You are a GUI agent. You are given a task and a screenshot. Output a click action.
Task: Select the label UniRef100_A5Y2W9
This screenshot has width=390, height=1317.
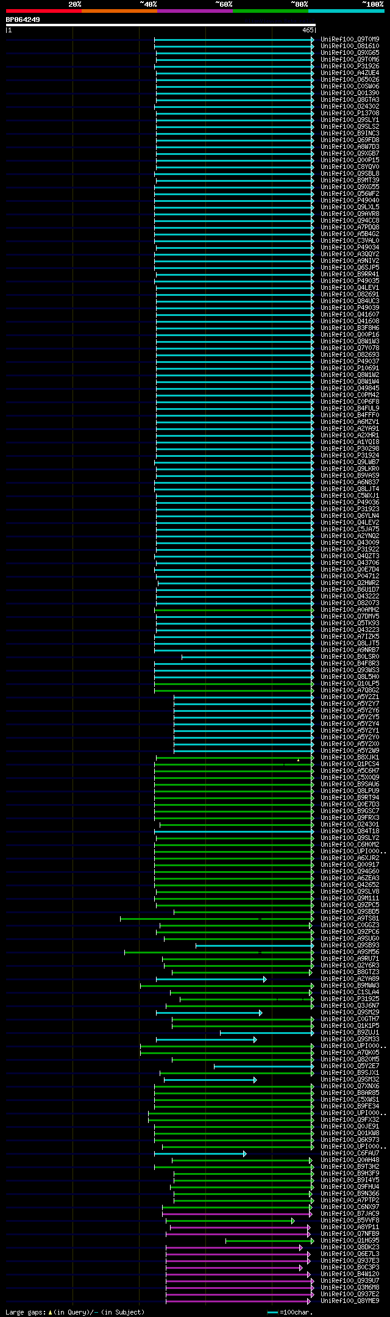tap(350, 750)
